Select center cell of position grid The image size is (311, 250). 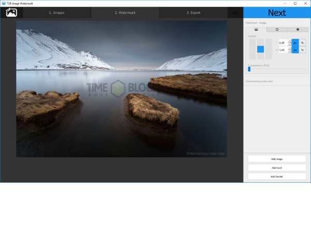260,49
